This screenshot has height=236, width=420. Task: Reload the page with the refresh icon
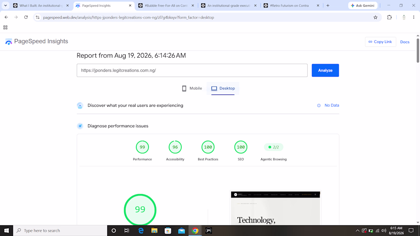pos(26,18)
